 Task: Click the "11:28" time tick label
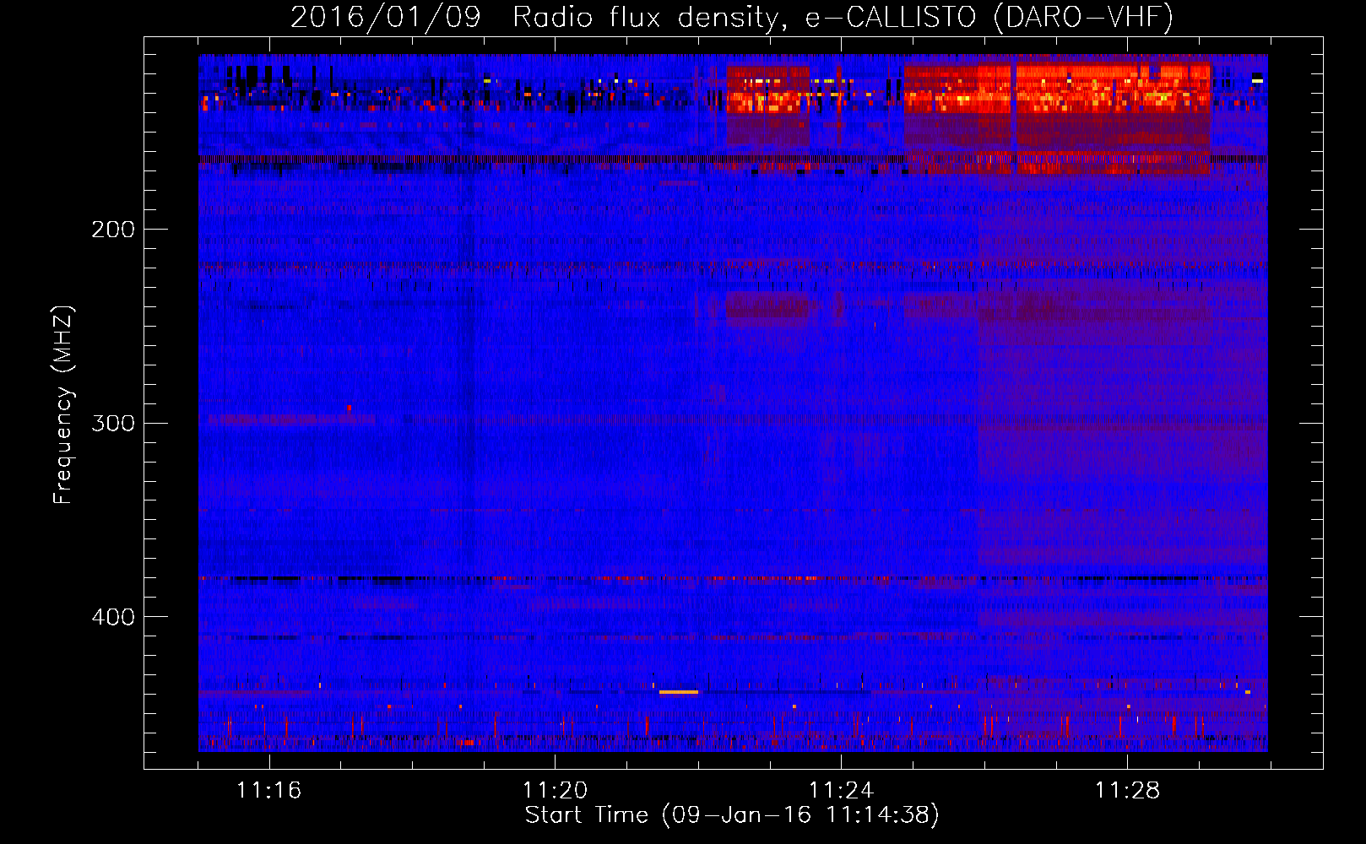(x=1127, y=791)
